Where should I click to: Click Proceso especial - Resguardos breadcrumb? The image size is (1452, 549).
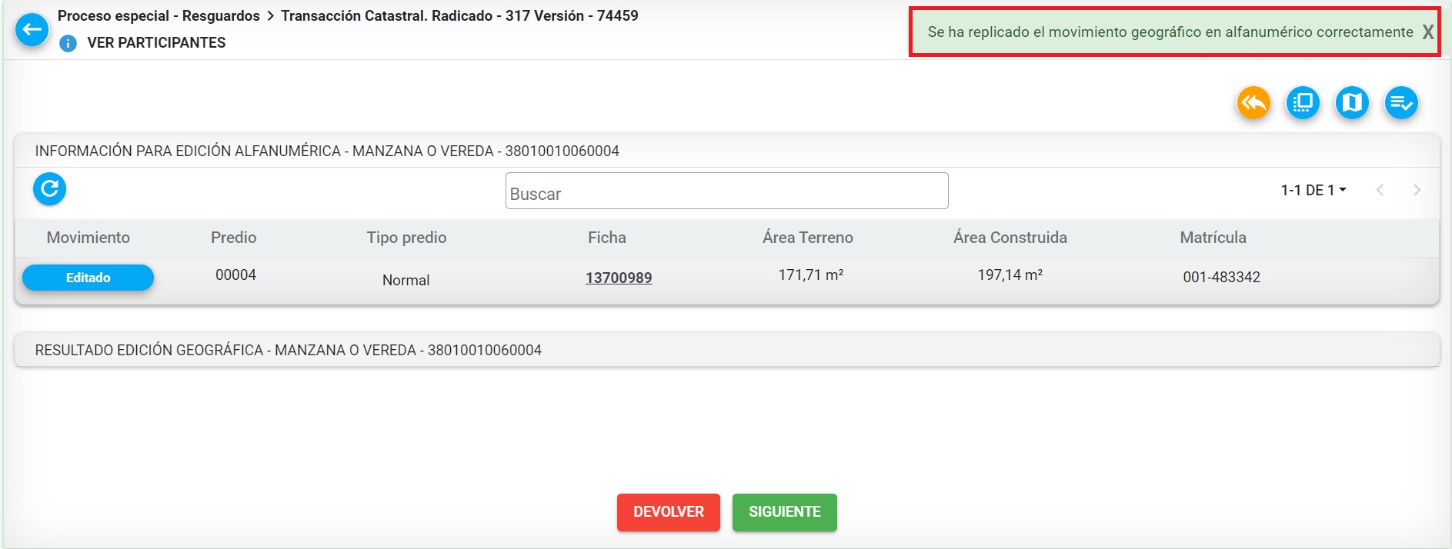(159, 15)
